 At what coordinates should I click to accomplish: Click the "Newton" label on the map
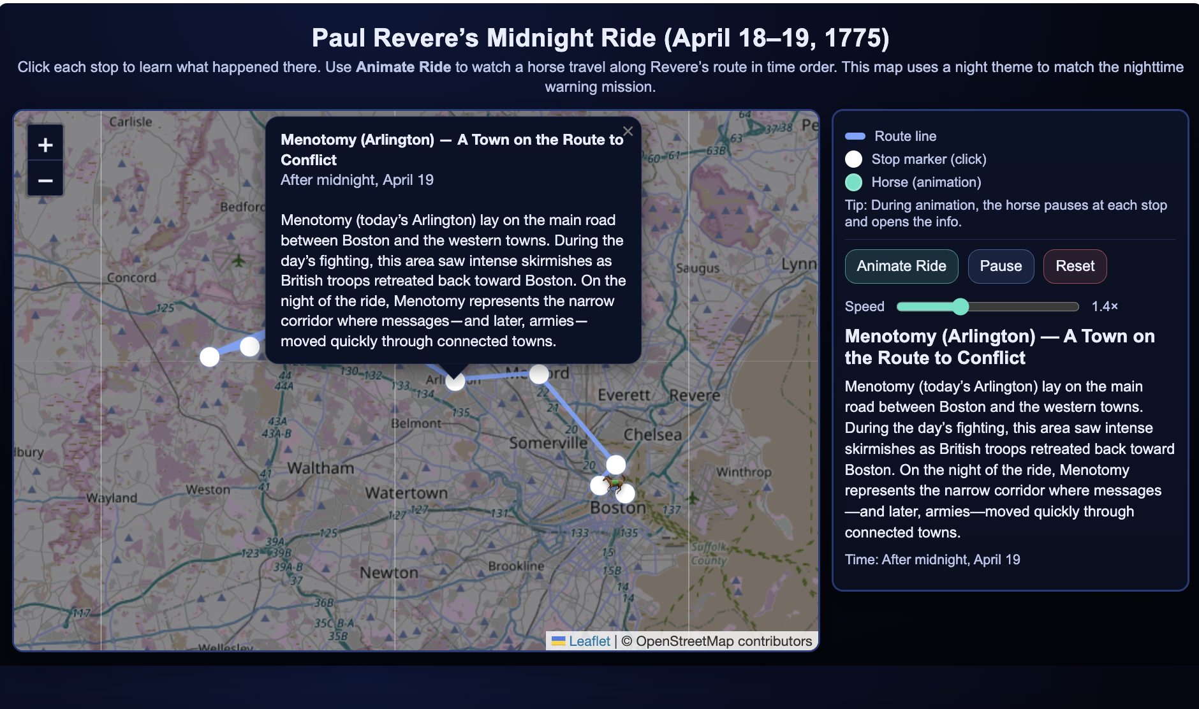tap(389, 573)
